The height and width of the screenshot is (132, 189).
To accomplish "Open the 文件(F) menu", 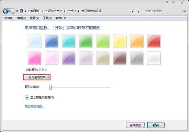I will tap(9, 18).
